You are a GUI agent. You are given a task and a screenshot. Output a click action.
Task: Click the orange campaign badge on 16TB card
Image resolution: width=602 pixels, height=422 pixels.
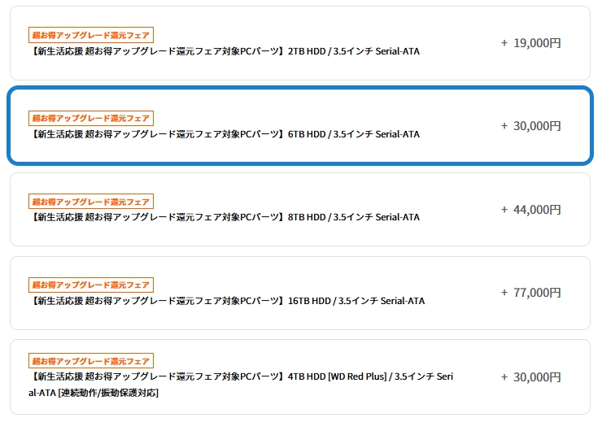[x=91, y=285]
